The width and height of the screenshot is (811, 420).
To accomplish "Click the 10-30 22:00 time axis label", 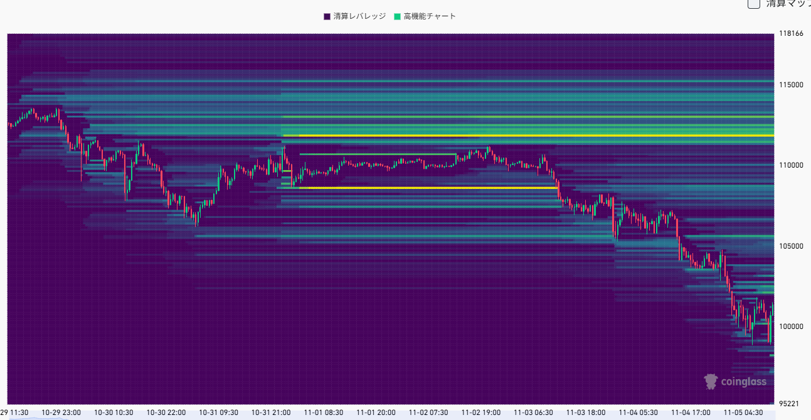I will (x=166, y=413).
